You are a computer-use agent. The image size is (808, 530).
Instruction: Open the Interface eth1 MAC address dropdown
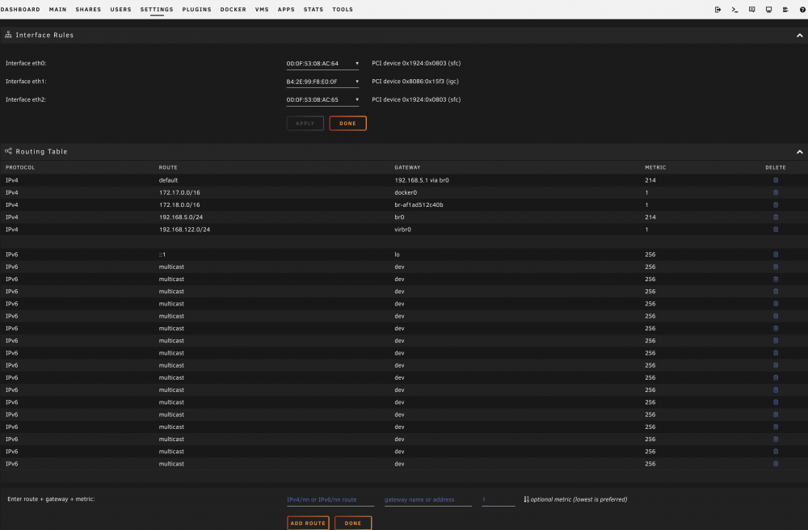pyautogui.click(x=322, y=82)
